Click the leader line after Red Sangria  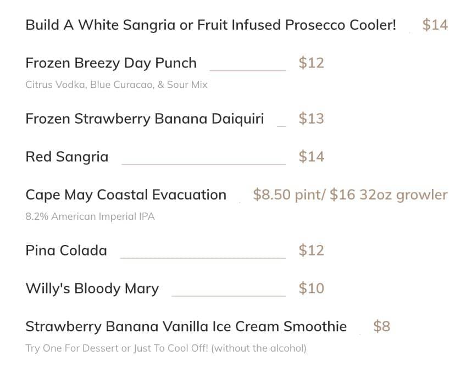point(203,164)
